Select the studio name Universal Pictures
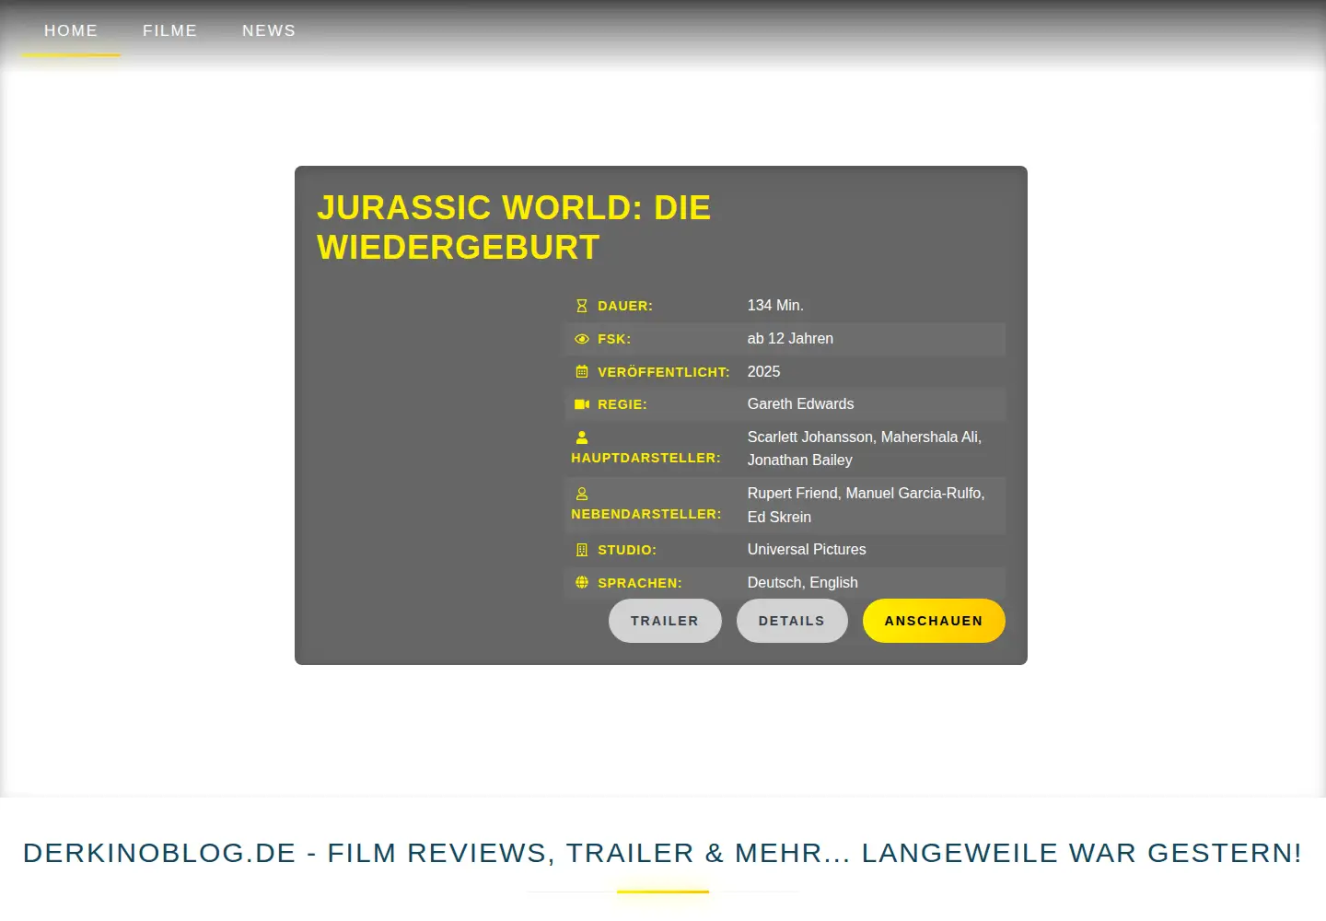 click(x=807, y=550)
